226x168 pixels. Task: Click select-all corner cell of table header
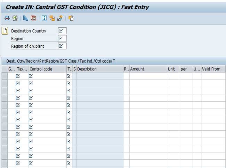coord(5,69)
